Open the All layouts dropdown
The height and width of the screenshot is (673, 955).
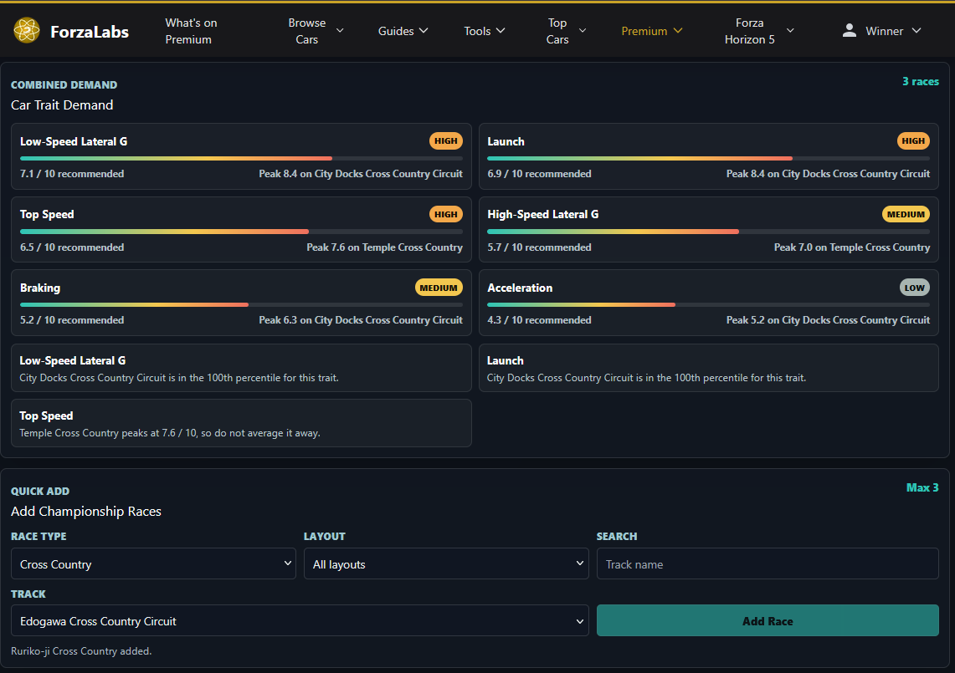446,564
